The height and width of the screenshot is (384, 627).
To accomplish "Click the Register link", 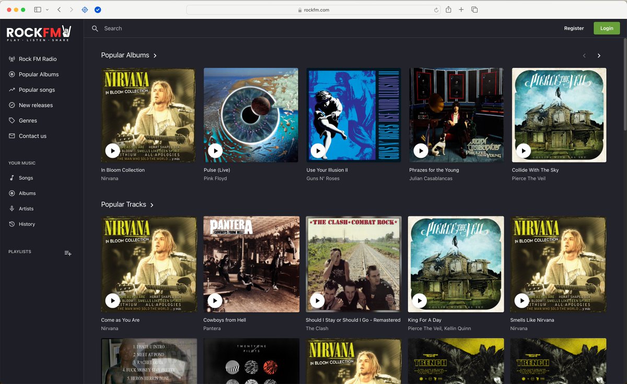I will point(574,28).
